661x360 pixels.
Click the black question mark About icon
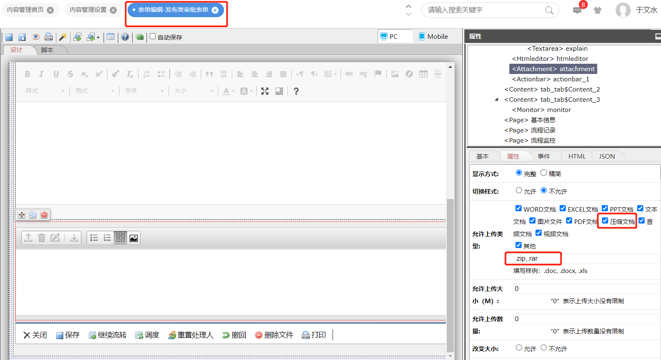click(x=296, y=91)
